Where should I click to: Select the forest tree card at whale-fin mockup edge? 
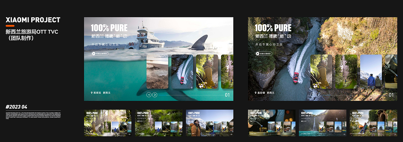coord(227,72)
